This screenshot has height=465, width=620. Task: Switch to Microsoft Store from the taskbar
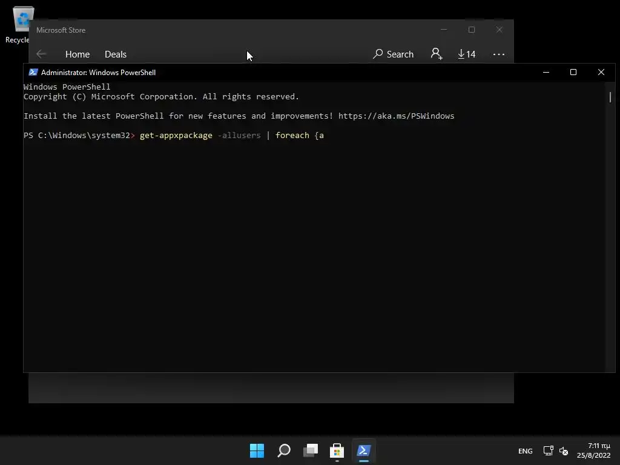pos(337,450)
